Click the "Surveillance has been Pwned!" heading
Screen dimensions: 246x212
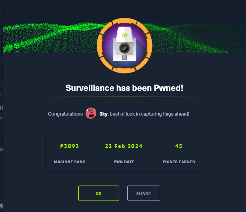point(124,88)
